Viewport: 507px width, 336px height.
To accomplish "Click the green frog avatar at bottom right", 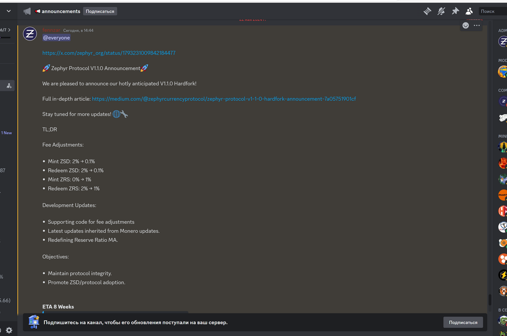I will [x=503, y=321].
